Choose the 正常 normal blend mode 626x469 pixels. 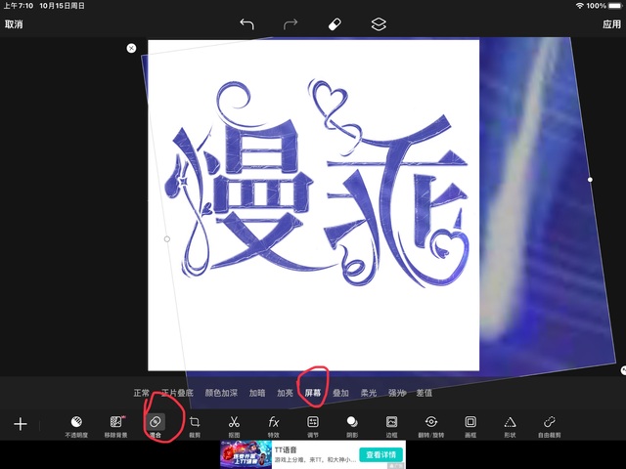[142, 393]
